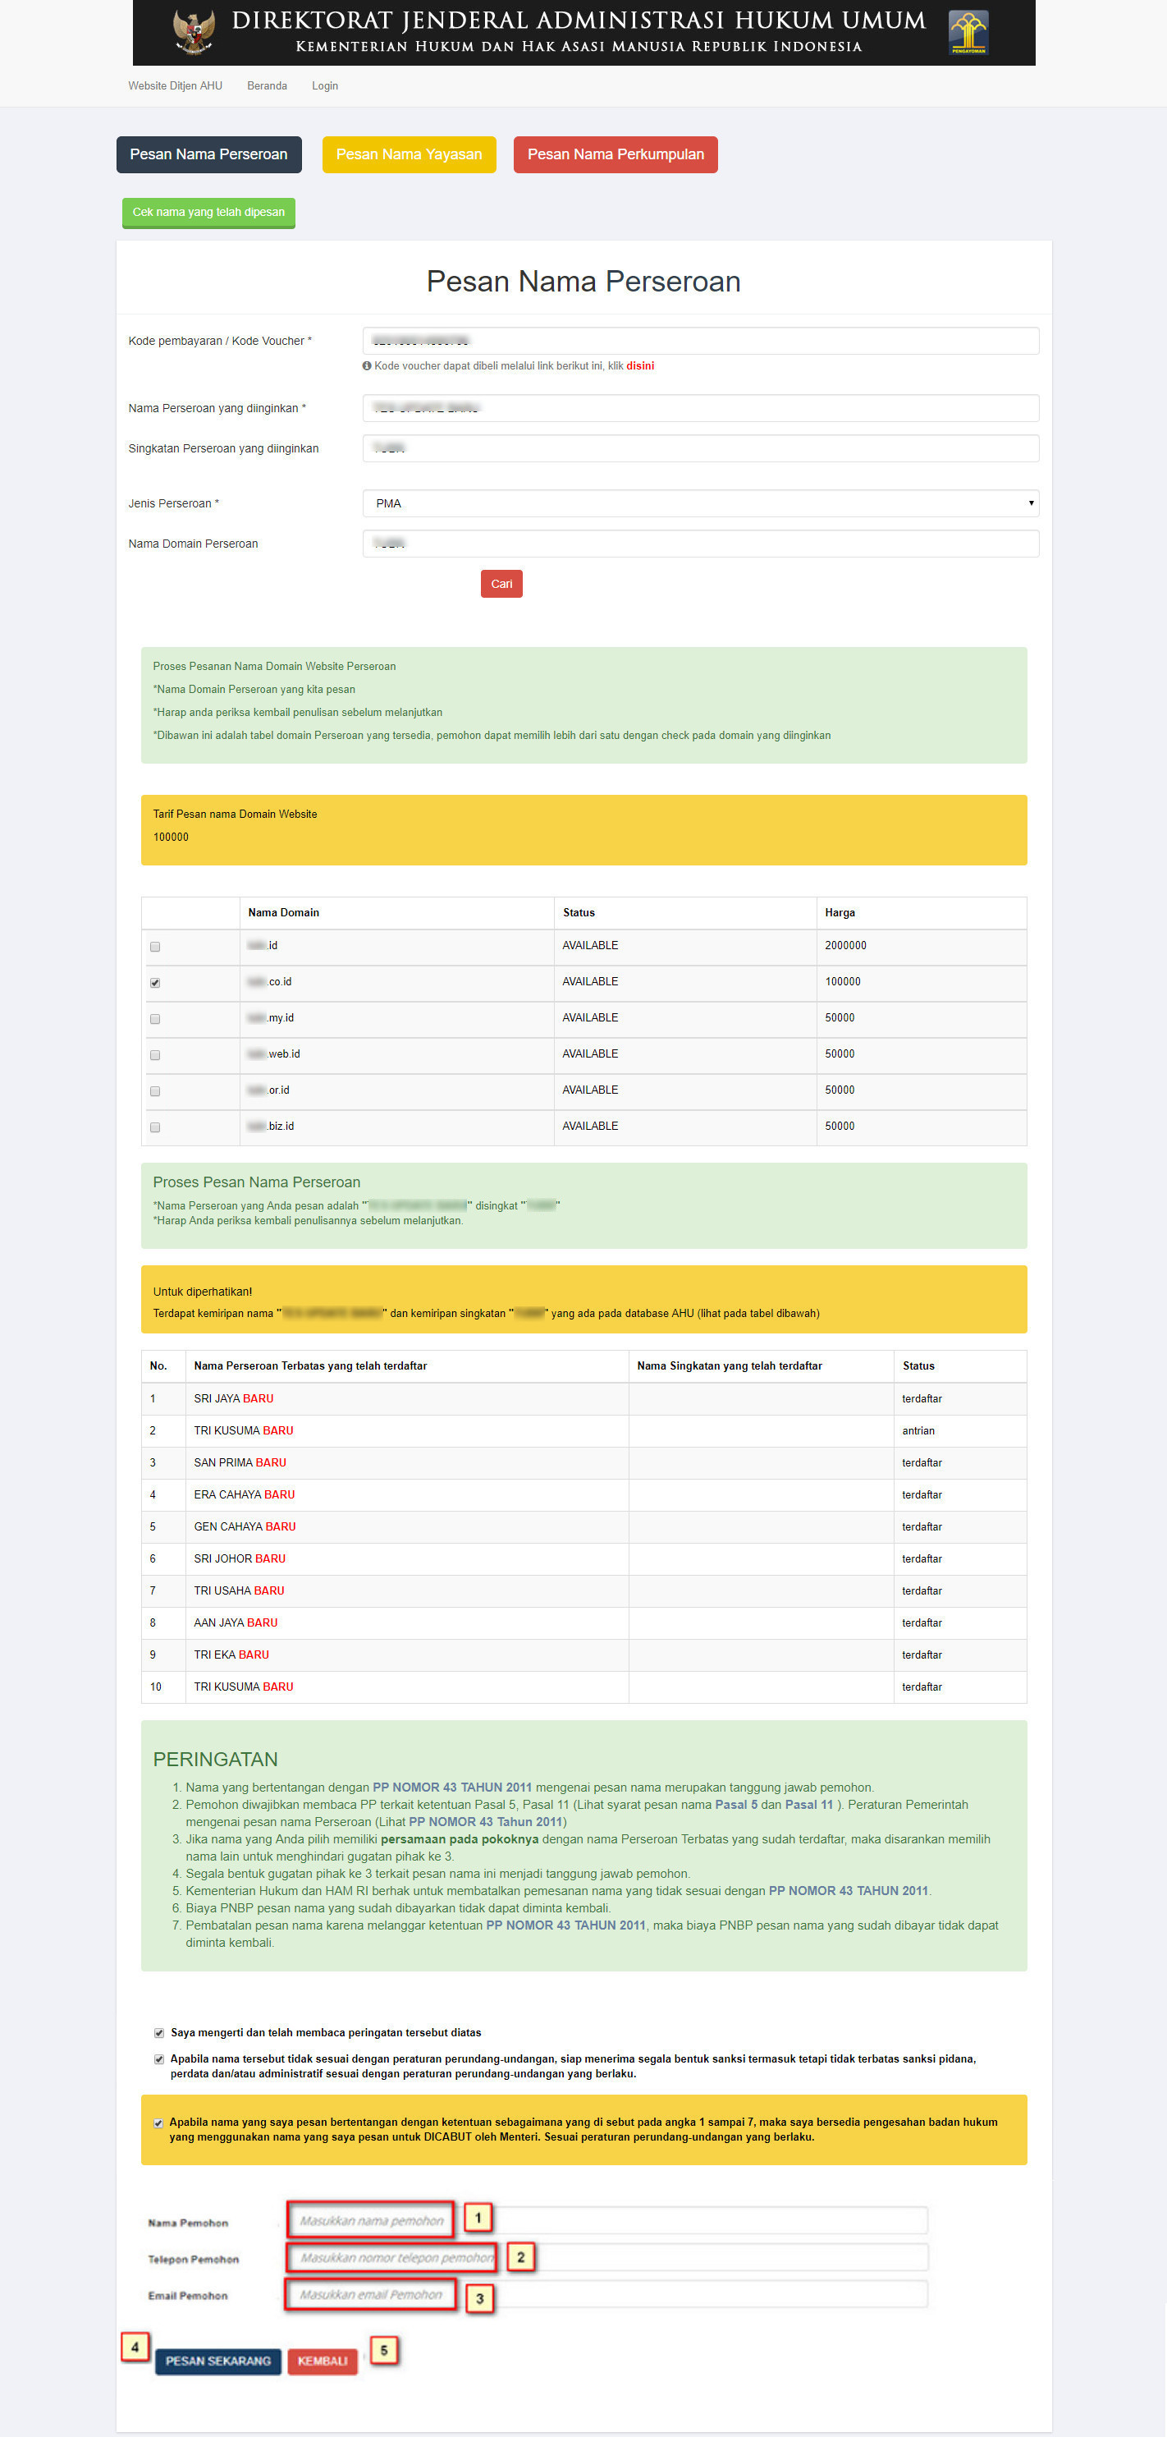Switch to Pesan Nama Yayasan tab
The width and height of the screenshot is (1167, 2437).
409,155
